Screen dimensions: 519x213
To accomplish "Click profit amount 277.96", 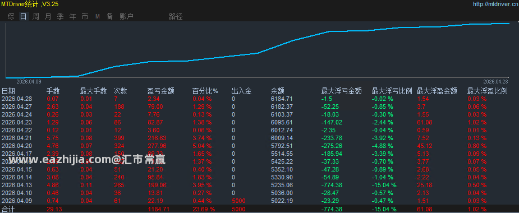I will 157,146.
